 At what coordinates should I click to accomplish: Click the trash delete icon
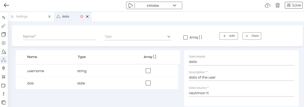click(277, 5)
